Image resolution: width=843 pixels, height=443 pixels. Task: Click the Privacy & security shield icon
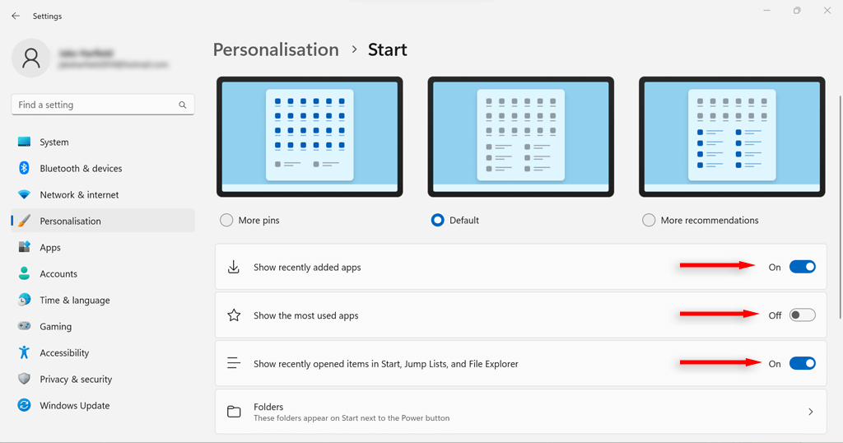point(24,379)
